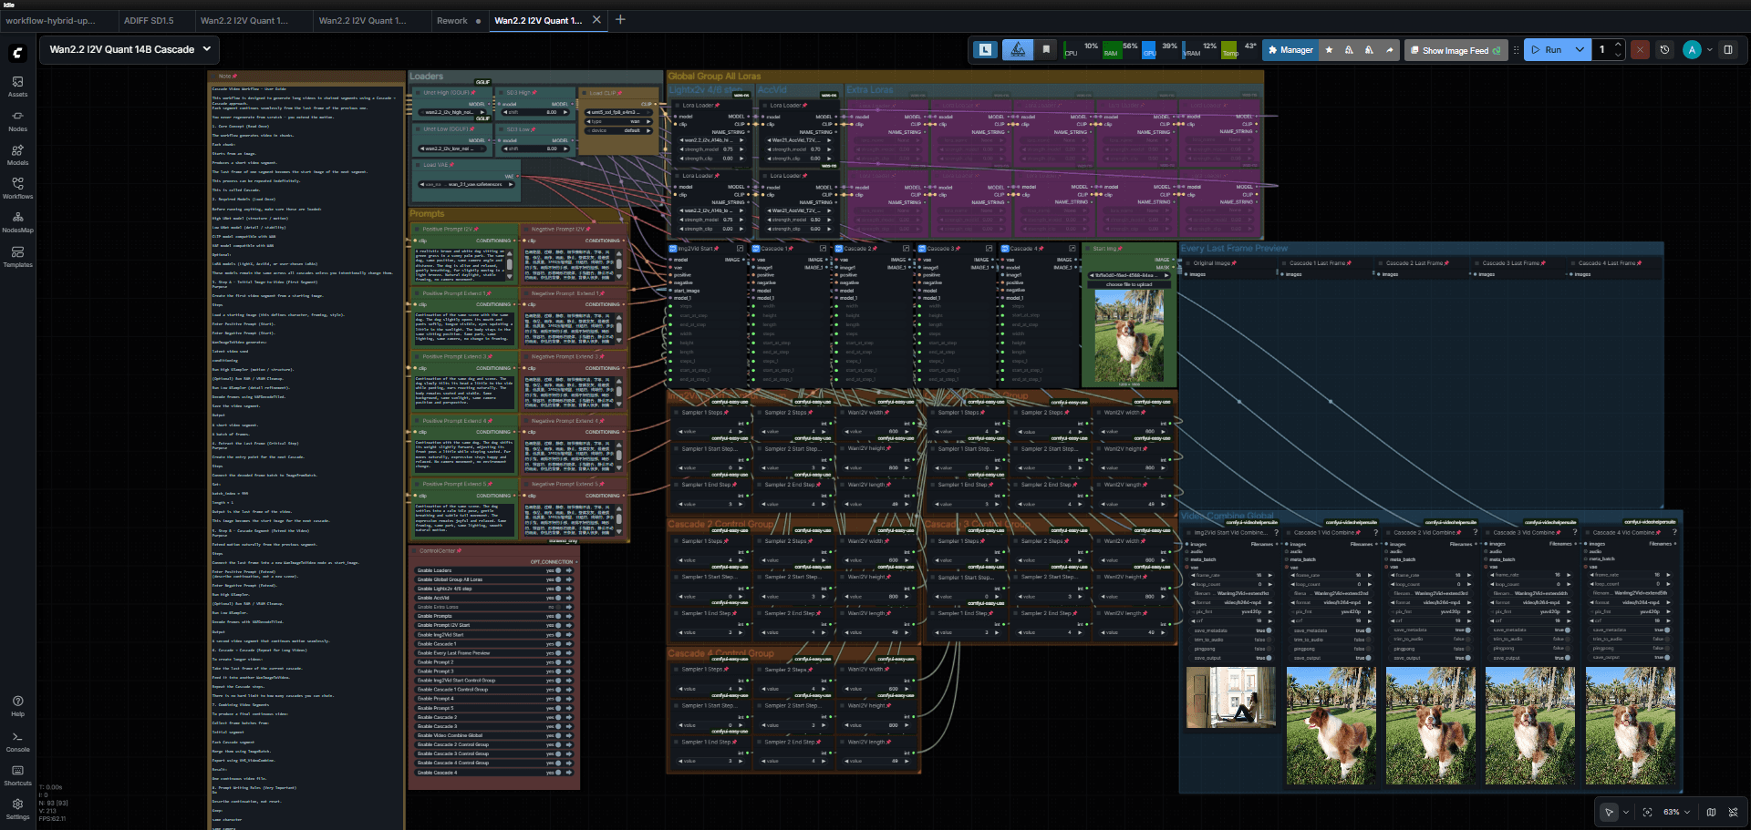Open the Assets sidebar panel
The width and height of the screenshot is (1751, 830).
(17, 87)
